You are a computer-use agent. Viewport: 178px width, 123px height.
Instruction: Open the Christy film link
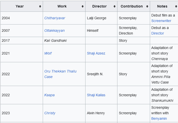50,113
